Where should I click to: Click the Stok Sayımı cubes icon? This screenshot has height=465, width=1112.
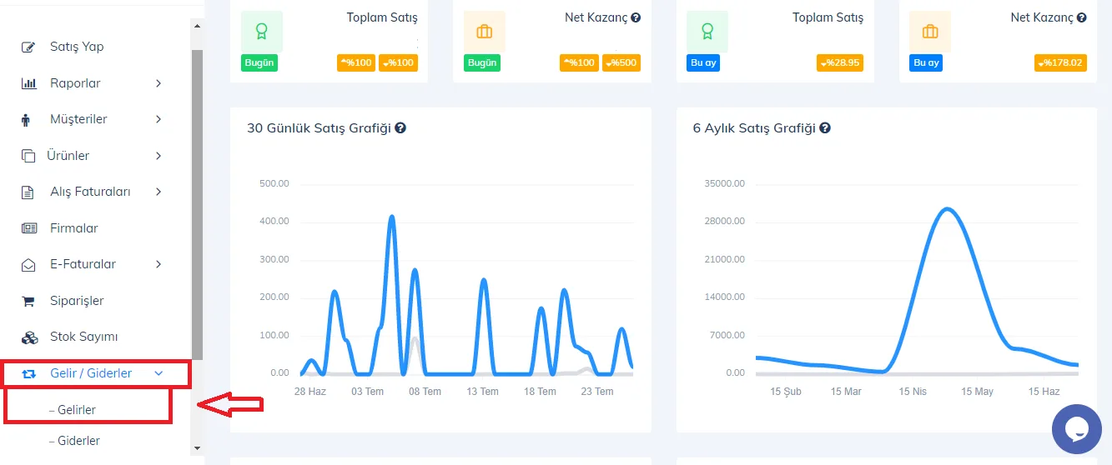[29, 337]
